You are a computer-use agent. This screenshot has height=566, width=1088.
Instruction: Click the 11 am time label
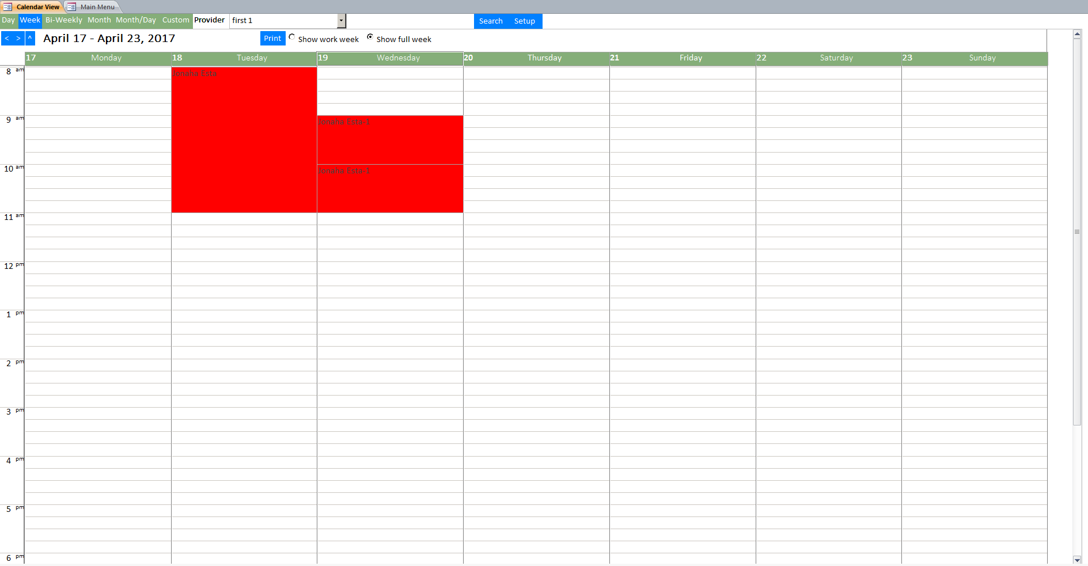tap(14, 217)
